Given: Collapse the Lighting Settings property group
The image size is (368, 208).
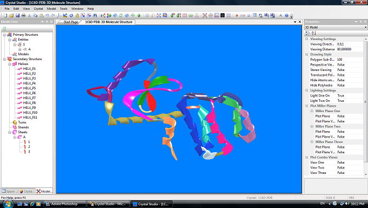Looking at the screenshot, I should pos(307,90).
